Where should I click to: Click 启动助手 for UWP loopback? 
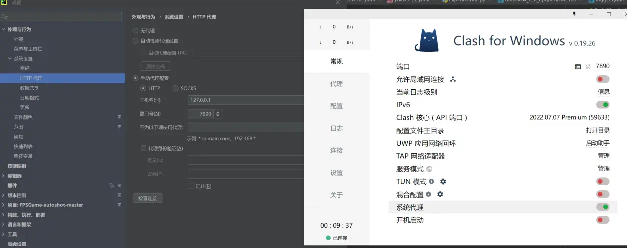click(598, 143)
